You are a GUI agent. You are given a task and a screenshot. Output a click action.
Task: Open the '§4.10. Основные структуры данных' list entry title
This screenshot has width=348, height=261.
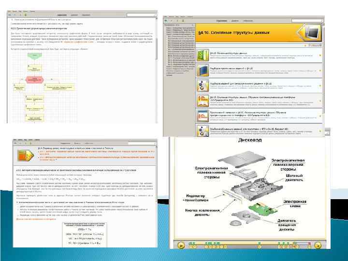pos(229,53)
